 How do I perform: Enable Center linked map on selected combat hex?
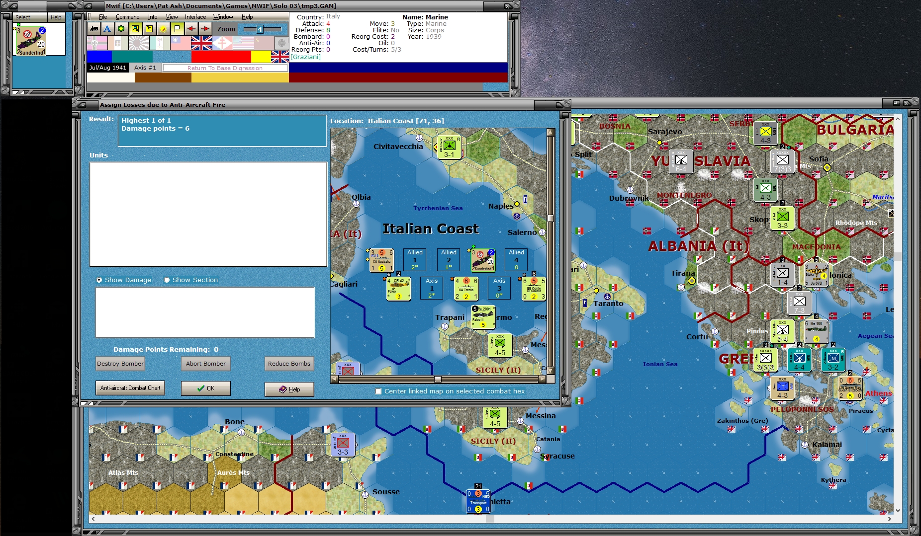click(x=379, y=391)
